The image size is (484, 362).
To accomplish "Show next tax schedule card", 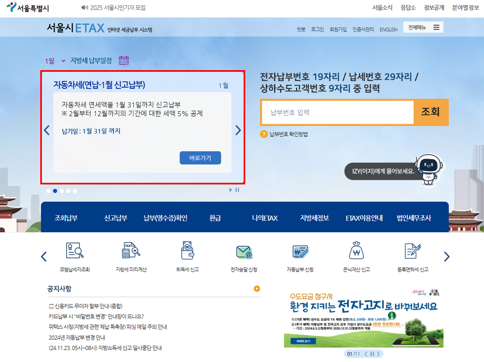I will [x=238, y=130].
